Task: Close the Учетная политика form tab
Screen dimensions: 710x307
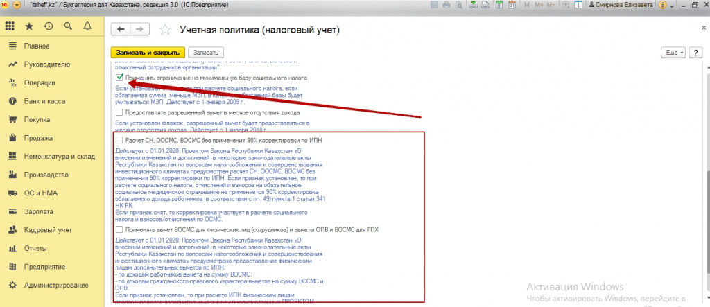Action: (x=702, y=27)
